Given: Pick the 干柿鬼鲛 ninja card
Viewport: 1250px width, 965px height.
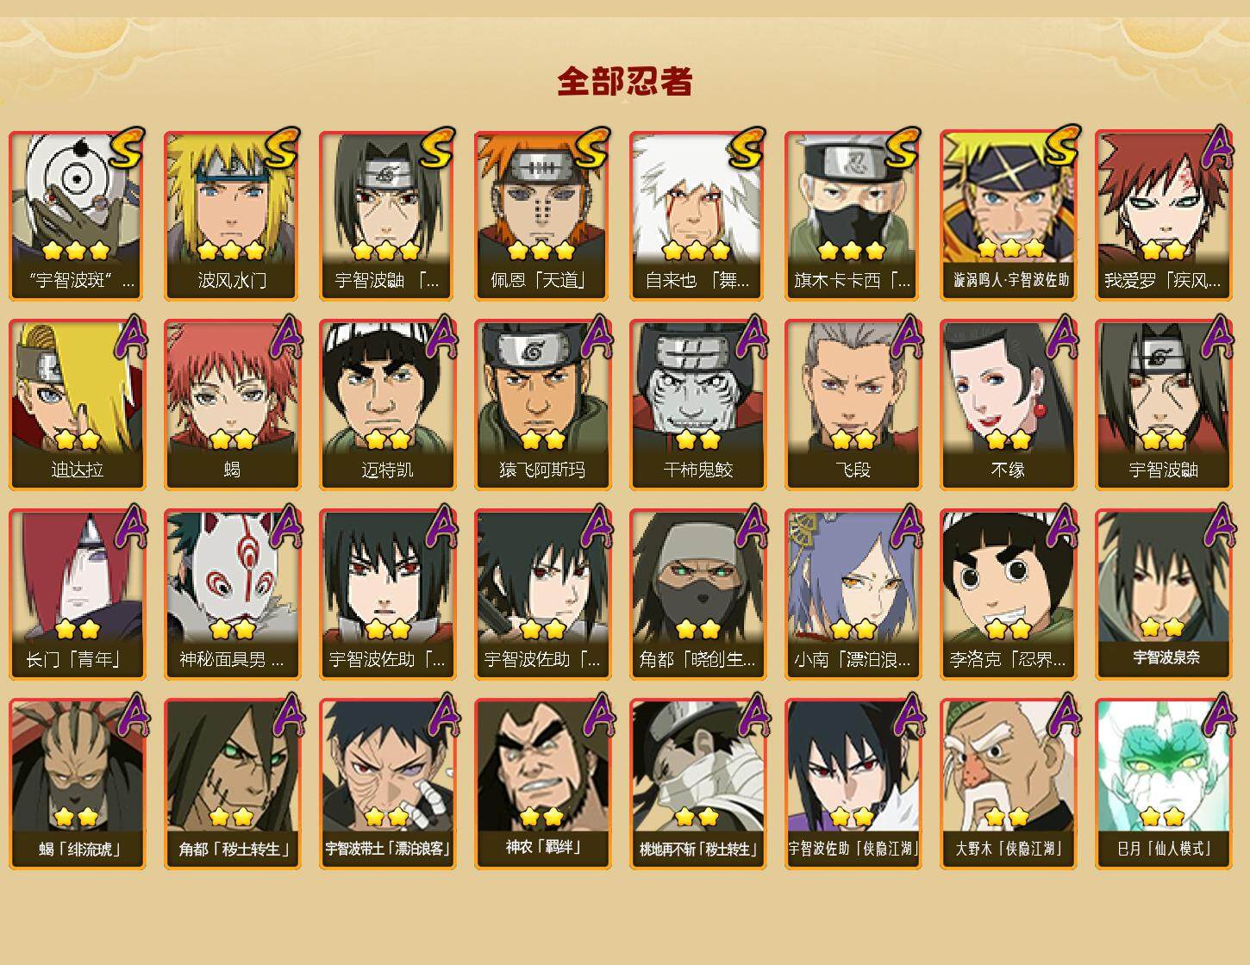Looking at the screenshot, I should click(698, 405).
